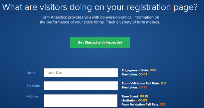Click Form Validation Fail Rate label beside Zip Code
The height and width of the screenshot is (108, 204).
(141, 83)
